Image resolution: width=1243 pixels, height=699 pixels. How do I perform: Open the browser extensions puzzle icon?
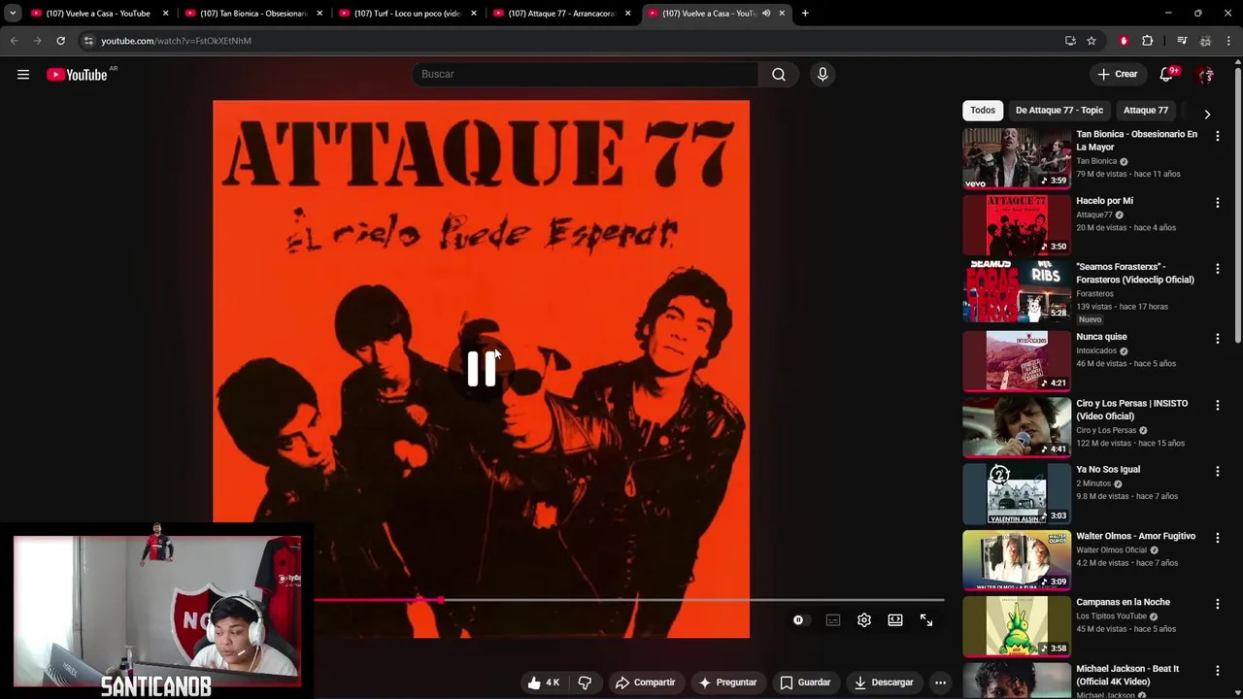point(1148,41)
